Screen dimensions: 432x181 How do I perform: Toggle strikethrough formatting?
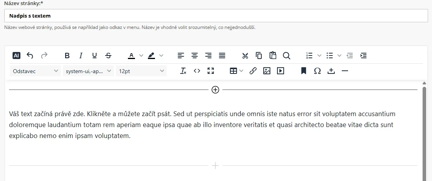pyautogui.click(x=108, y=56)
